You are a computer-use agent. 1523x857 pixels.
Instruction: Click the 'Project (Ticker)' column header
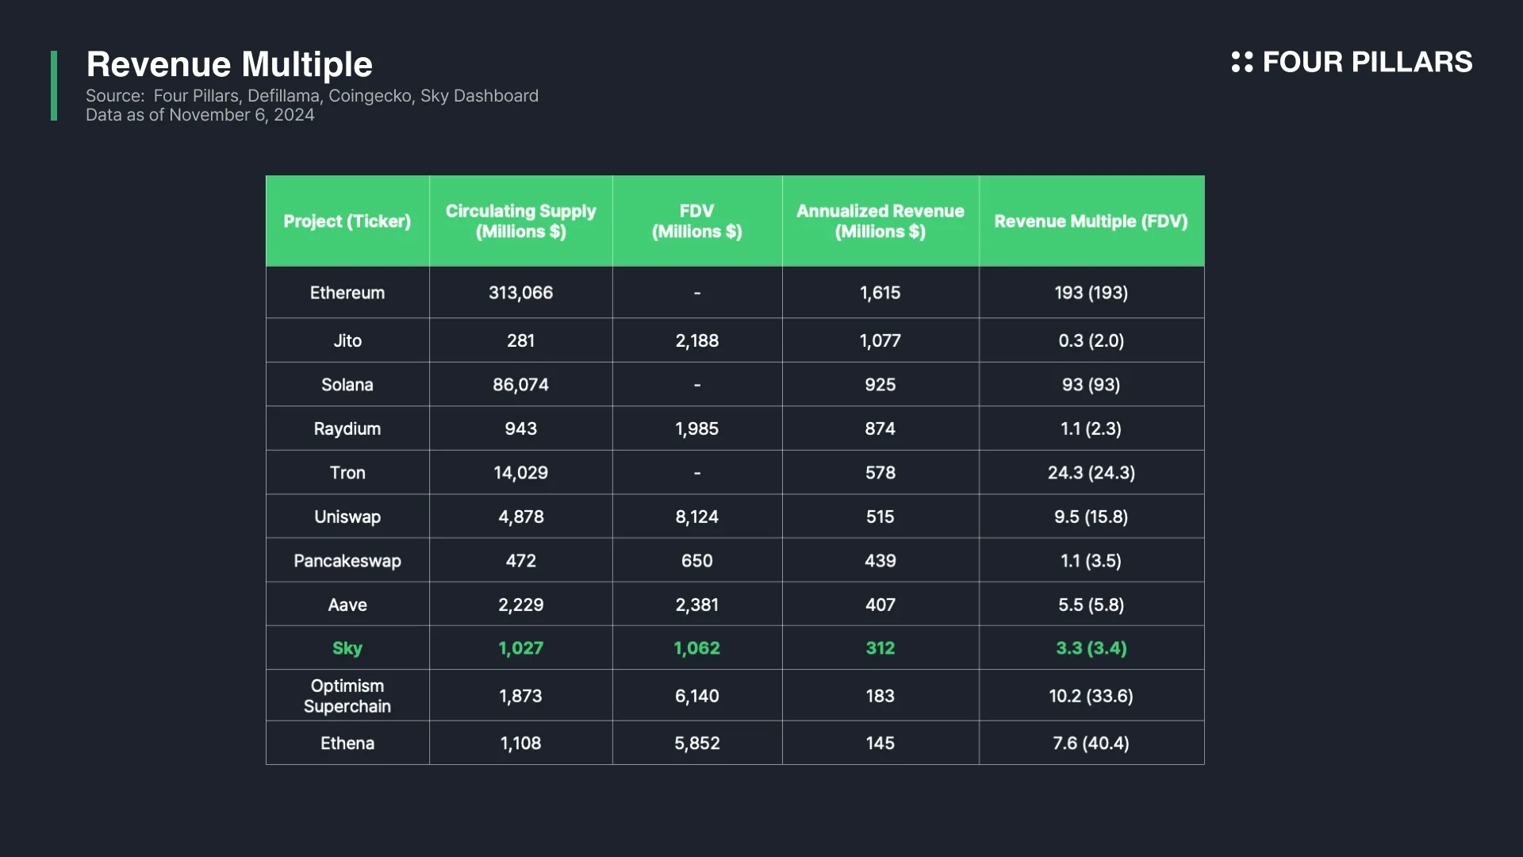coord(347,221)
